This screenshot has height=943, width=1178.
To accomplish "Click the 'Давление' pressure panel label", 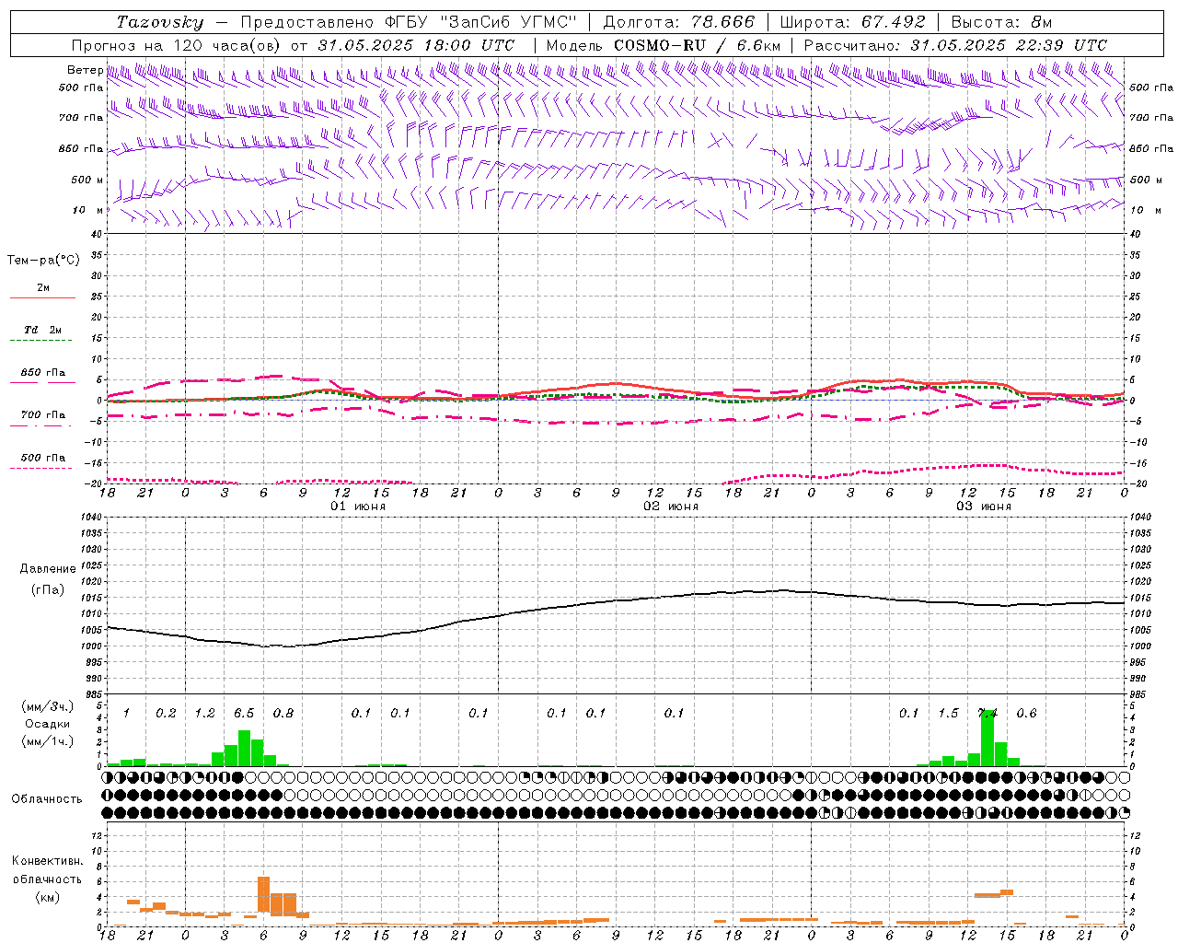I will click(48, 569).
